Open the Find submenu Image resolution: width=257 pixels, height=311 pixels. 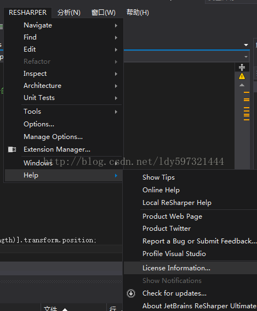click(64, 37)
